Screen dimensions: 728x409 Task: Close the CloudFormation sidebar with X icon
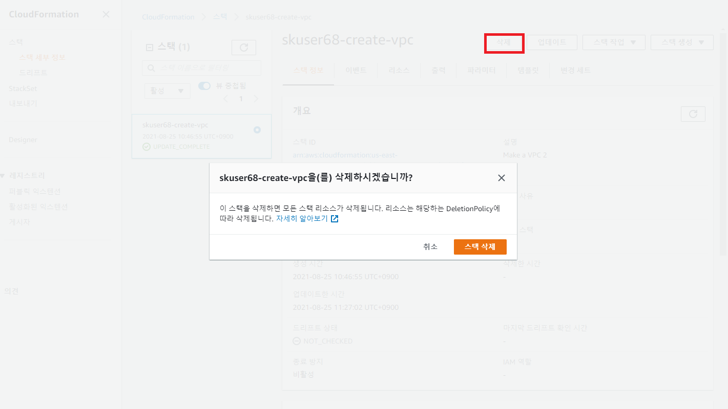point(106,14)
